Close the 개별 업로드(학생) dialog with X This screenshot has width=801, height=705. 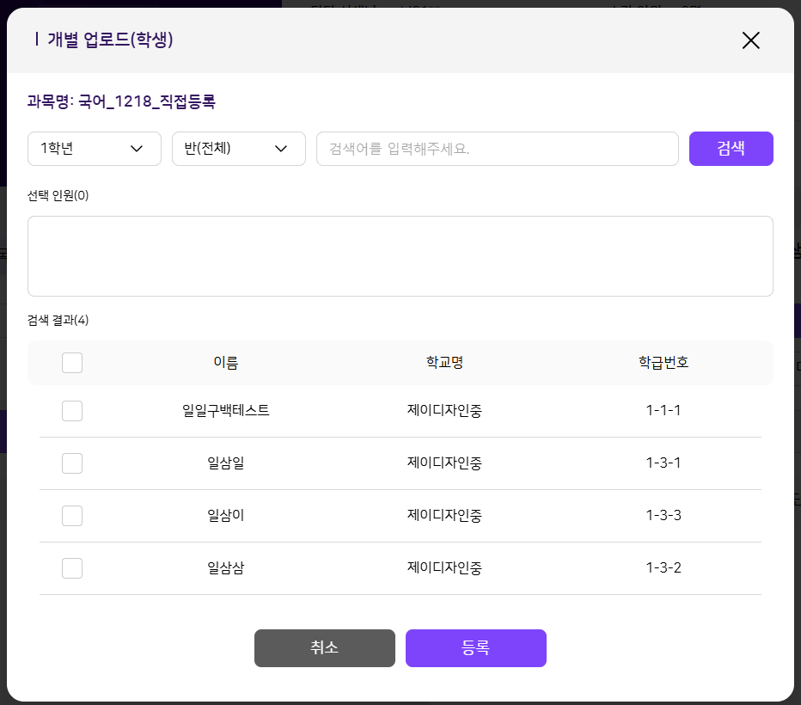[x=750, y=40]
